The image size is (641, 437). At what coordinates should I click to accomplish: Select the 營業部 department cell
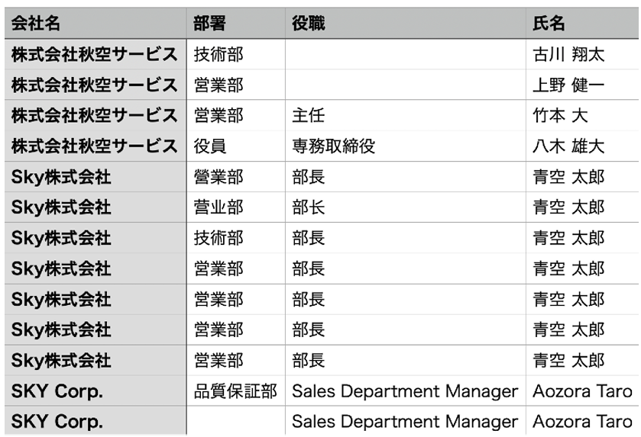click(x=236, y=177)
